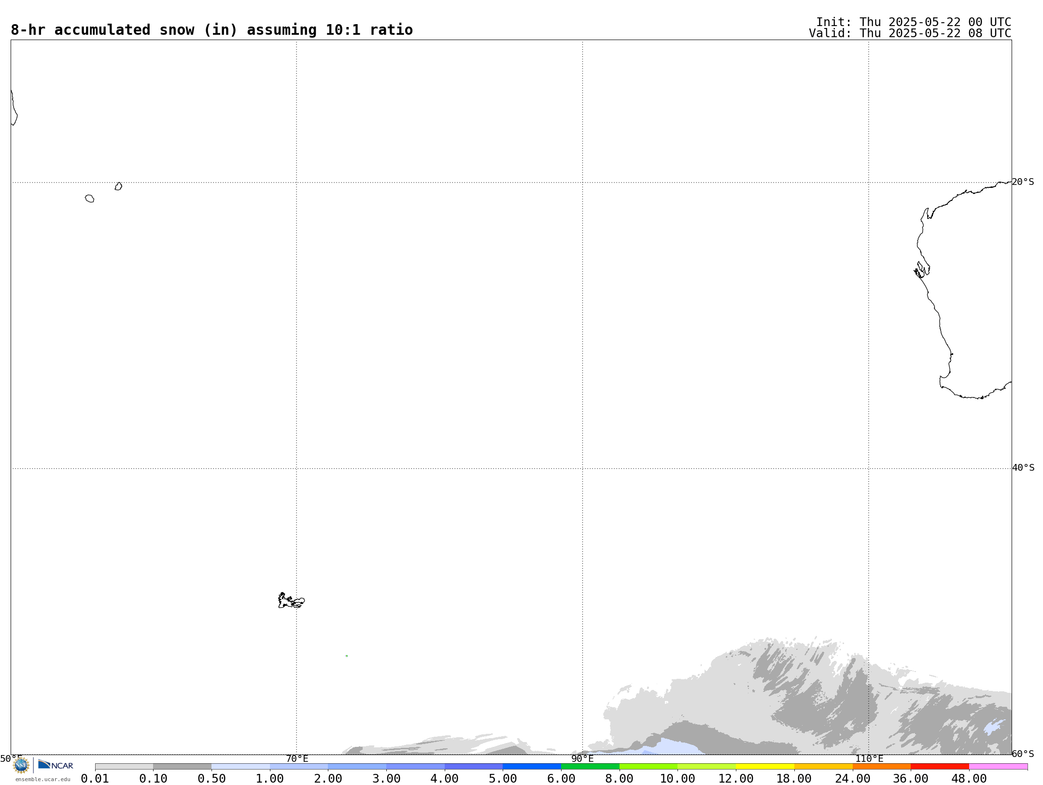The width and height of the screenshot is (1043, 785).
Task: Click the 1.00 legend value
Action: pos(270,779)
